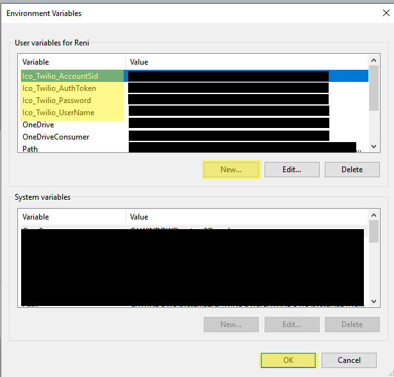The width and height of the screenshot is (394, 377).
Task: Select the Ico_Twilio_UserName variable row
Action: (58, 113)
